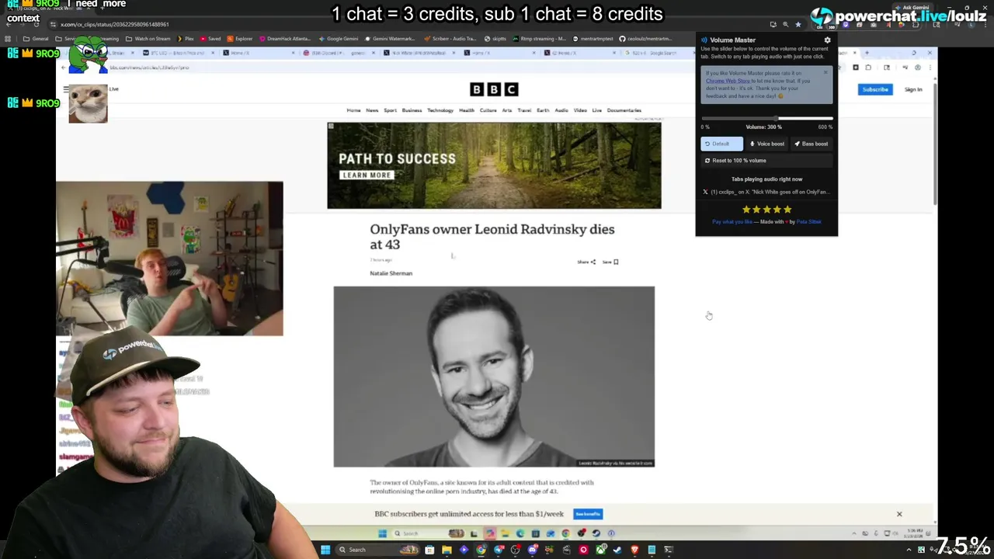
Task: Open the News section in BBC navigation
Action: pyautogui.click(x=372, y=110)
